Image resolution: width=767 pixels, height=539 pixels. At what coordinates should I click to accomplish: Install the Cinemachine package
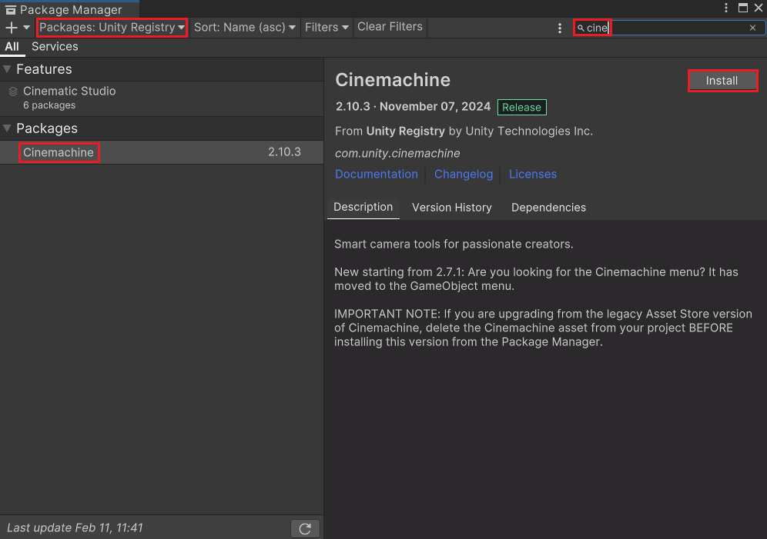(x=722, y=81)
